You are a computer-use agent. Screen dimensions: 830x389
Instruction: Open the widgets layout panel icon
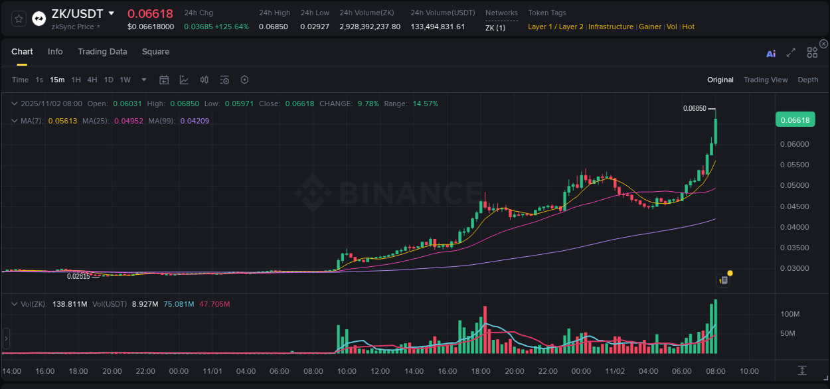811,53
